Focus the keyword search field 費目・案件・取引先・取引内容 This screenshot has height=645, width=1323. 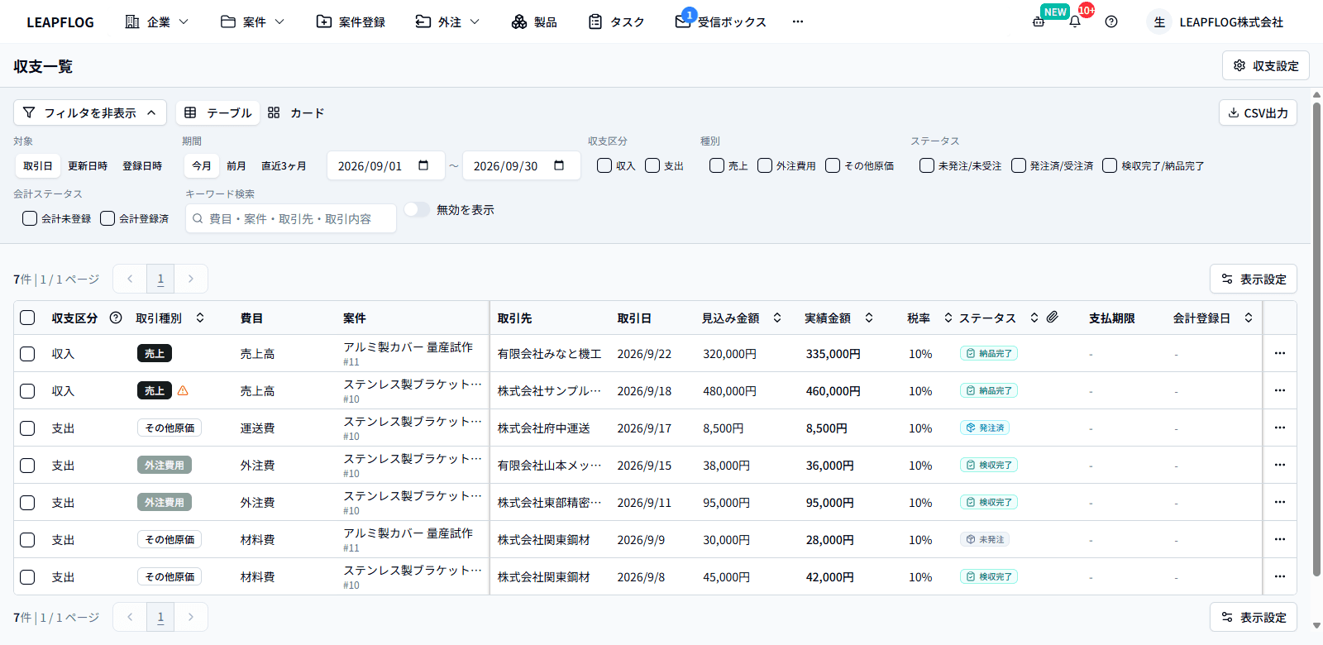[x=291, y=218]
